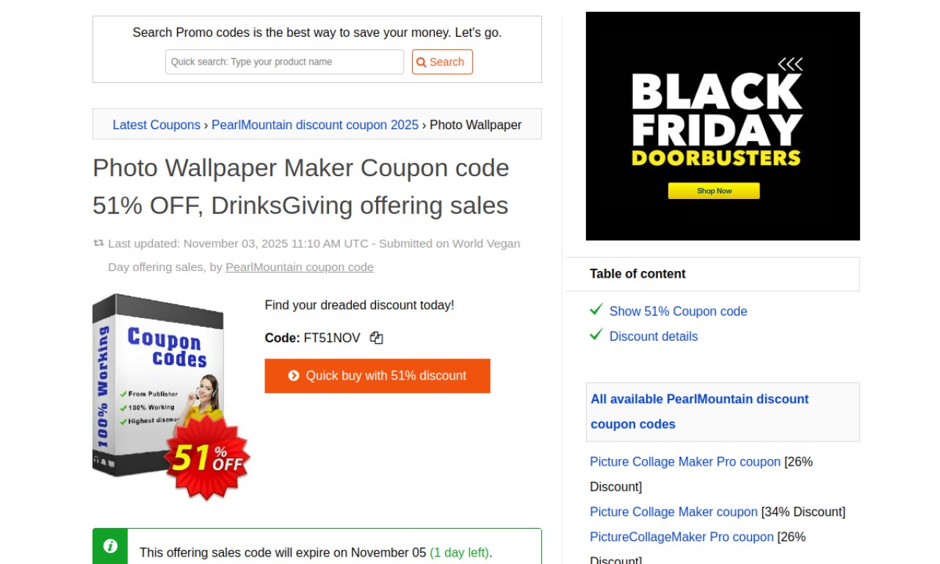Jump to Discount details section

point(654,336)
